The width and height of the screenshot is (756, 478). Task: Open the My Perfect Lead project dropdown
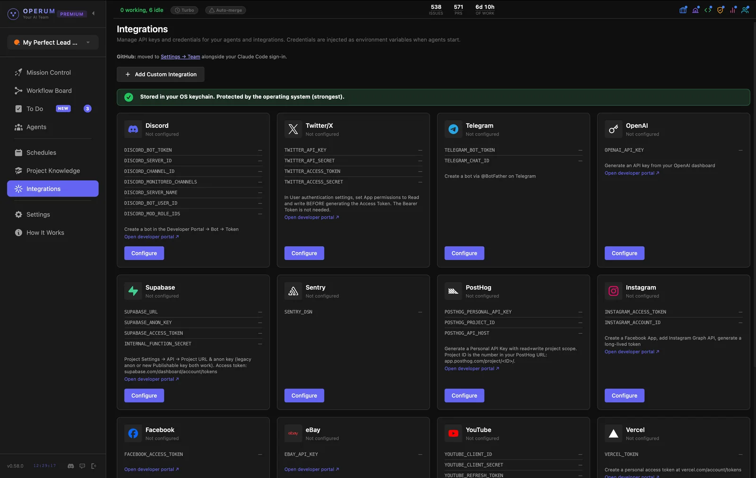pyautogui.click(x=53, y=43)
